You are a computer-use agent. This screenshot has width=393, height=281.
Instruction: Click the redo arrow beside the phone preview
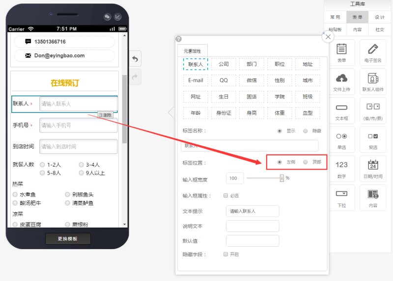135,77
